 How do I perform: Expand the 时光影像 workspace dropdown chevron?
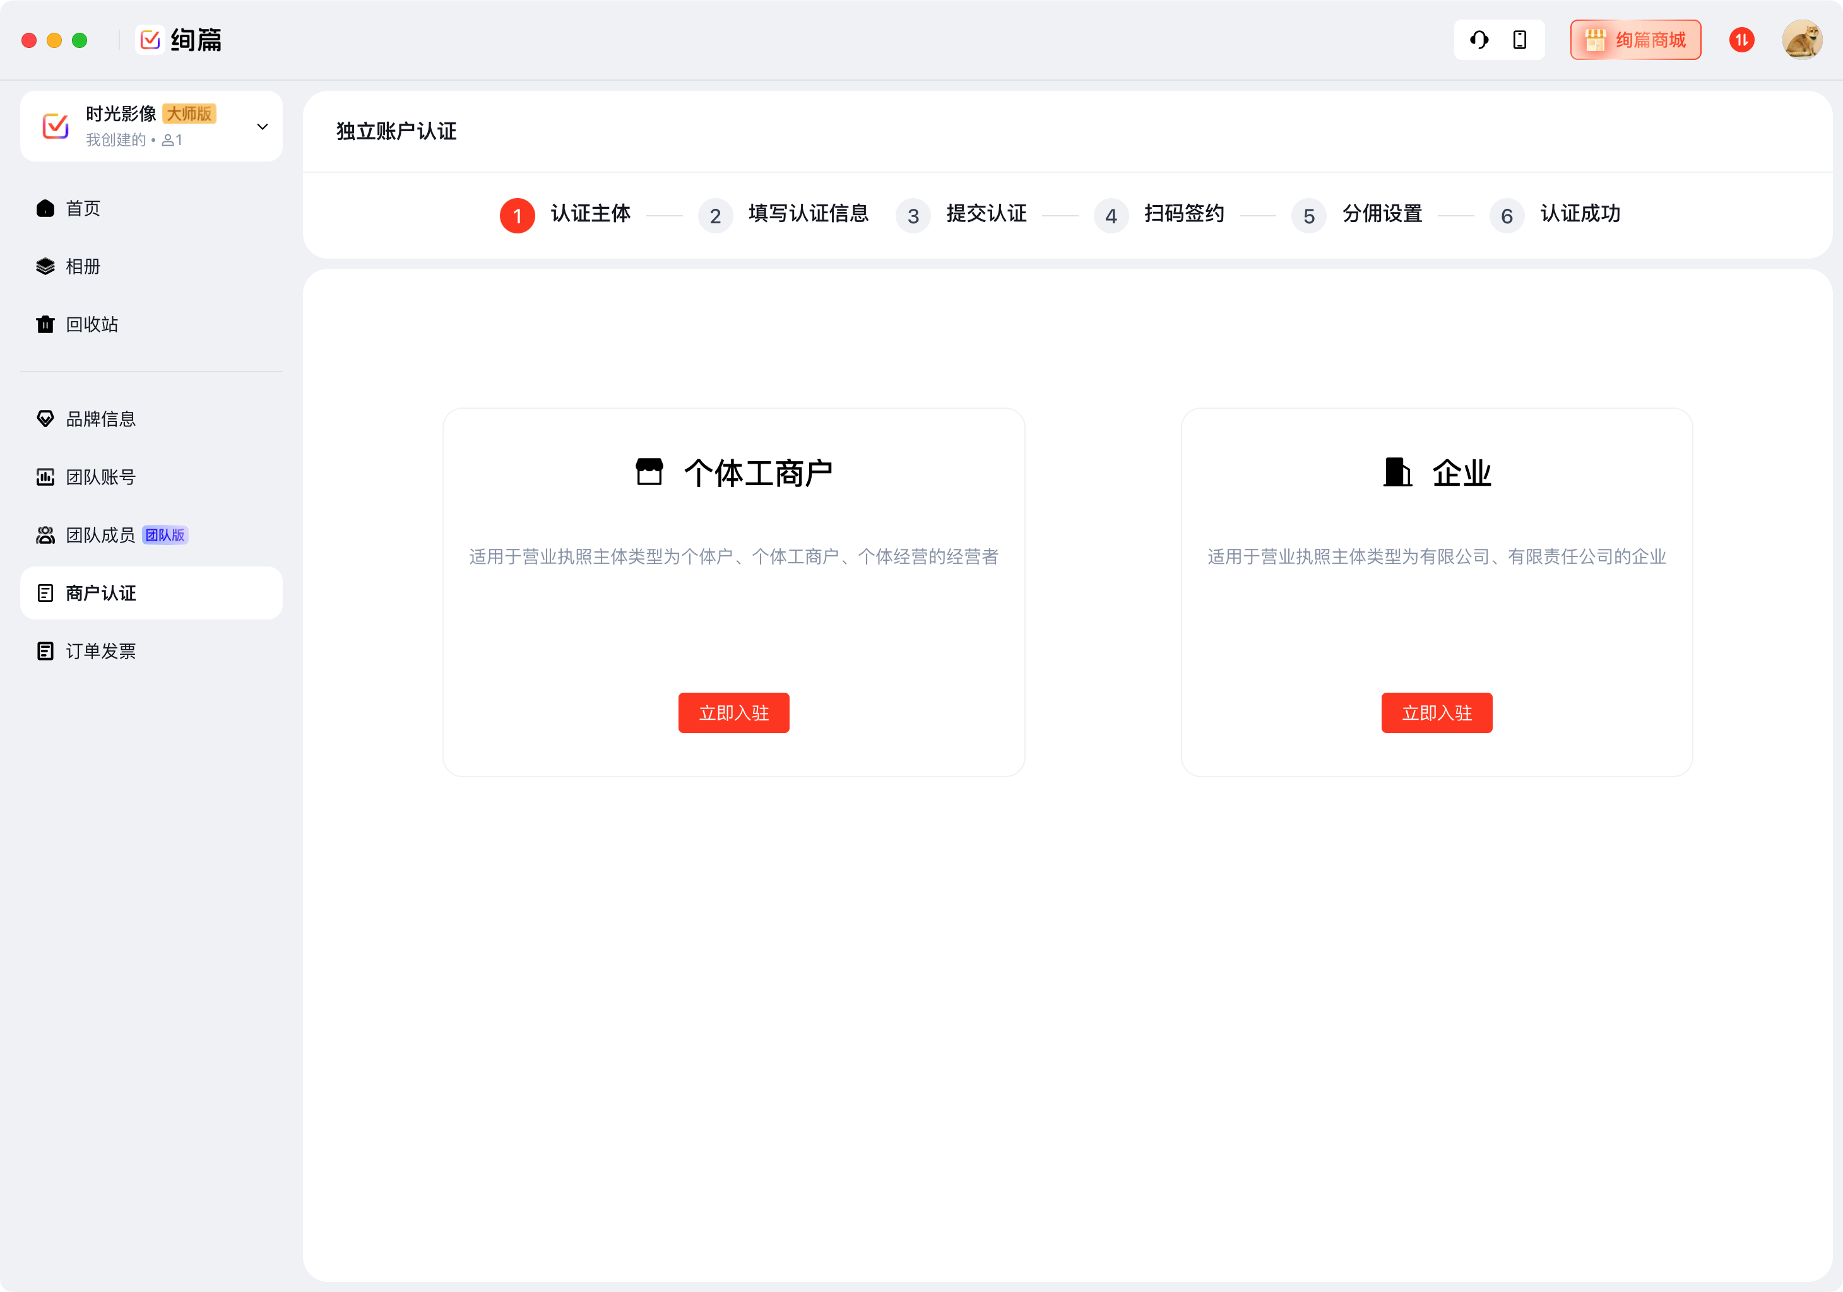click(262, 127)
